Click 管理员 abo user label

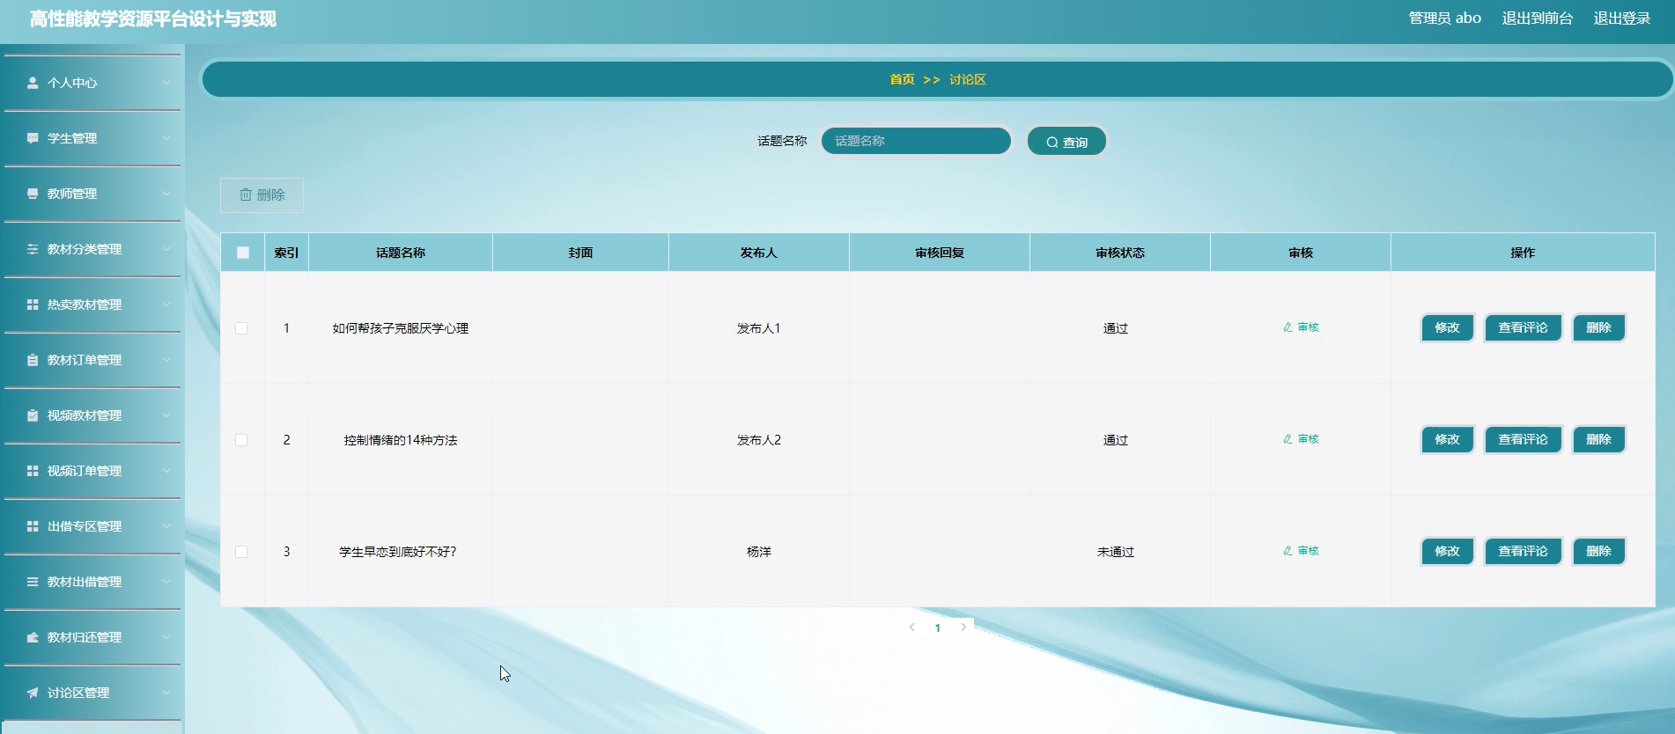pos(1444,18)
